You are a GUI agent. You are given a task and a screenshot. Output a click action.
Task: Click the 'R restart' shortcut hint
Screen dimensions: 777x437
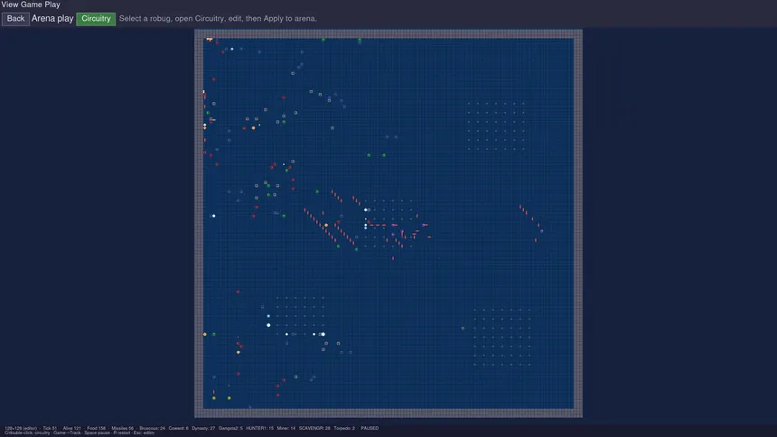121,433
